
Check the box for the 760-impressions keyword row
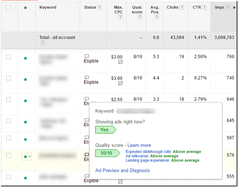pyautogui.click(x=8, y=57)
